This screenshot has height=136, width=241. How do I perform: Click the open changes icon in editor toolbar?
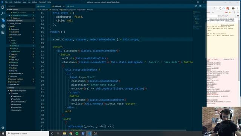click(196, 6)
